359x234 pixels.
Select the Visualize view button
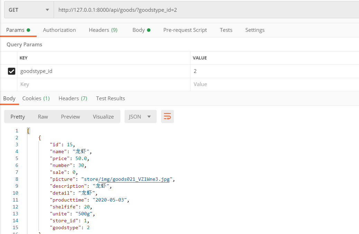click(103, 117)
